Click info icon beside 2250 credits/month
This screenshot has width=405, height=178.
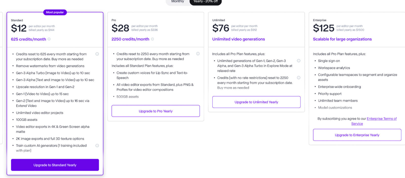[152, 39]
